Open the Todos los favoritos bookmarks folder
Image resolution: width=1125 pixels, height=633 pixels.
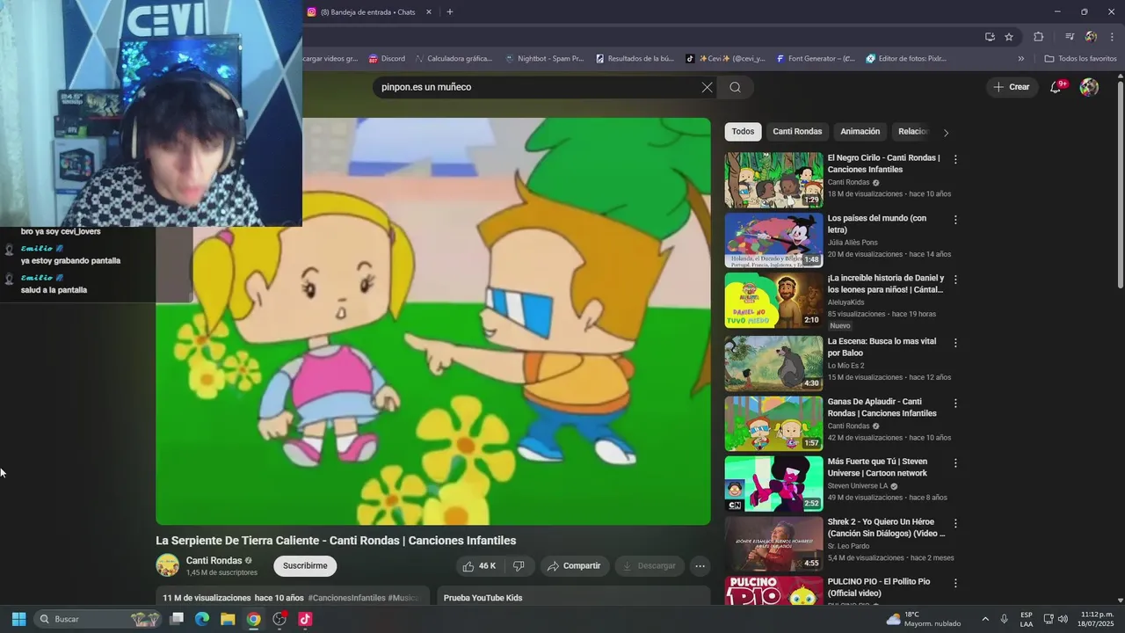click(1080, 59)
